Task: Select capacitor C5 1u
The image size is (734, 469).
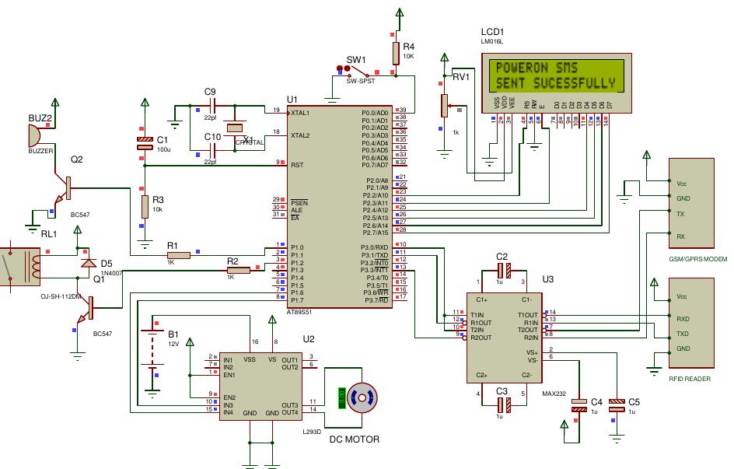Action: pos(617,405)
